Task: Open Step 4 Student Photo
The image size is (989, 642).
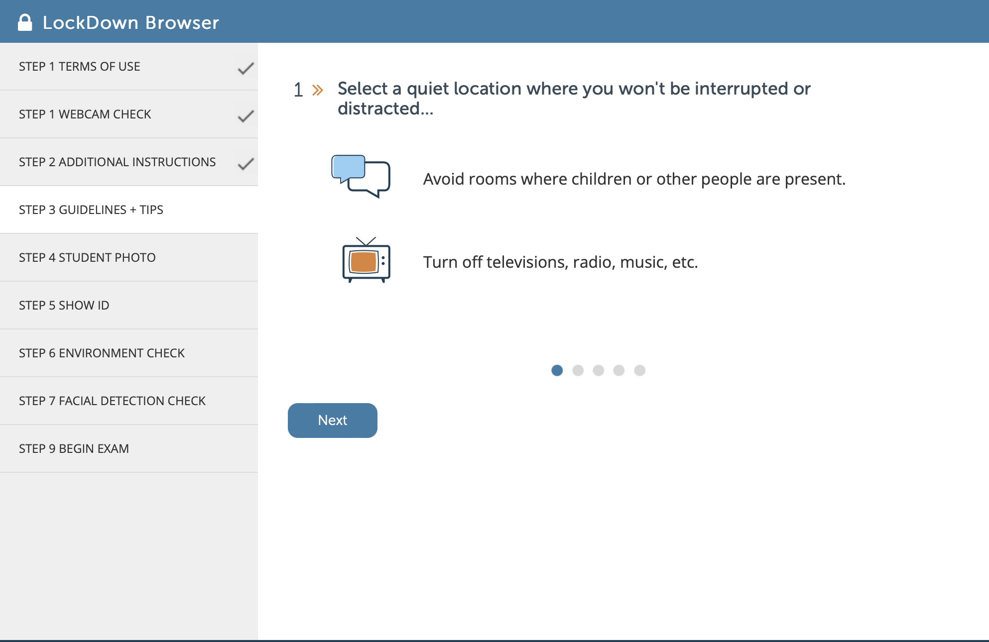Action: pyautogui.click(x=129, y=257)
